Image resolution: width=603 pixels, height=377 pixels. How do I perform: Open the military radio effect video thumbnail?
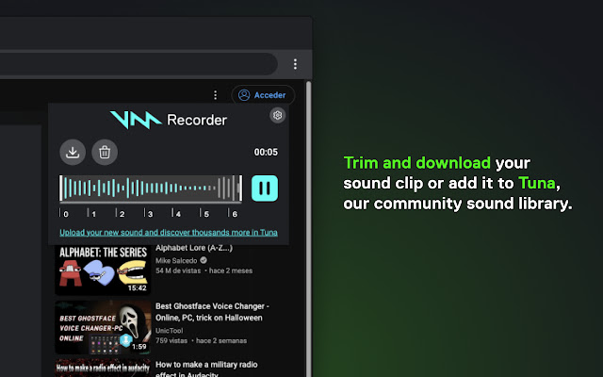point(103,369)
